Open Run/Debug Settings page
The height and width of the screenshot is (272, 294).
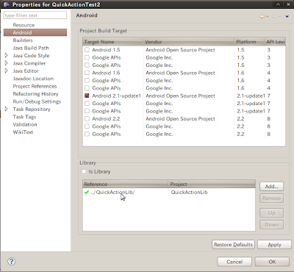tap(37, 101)
